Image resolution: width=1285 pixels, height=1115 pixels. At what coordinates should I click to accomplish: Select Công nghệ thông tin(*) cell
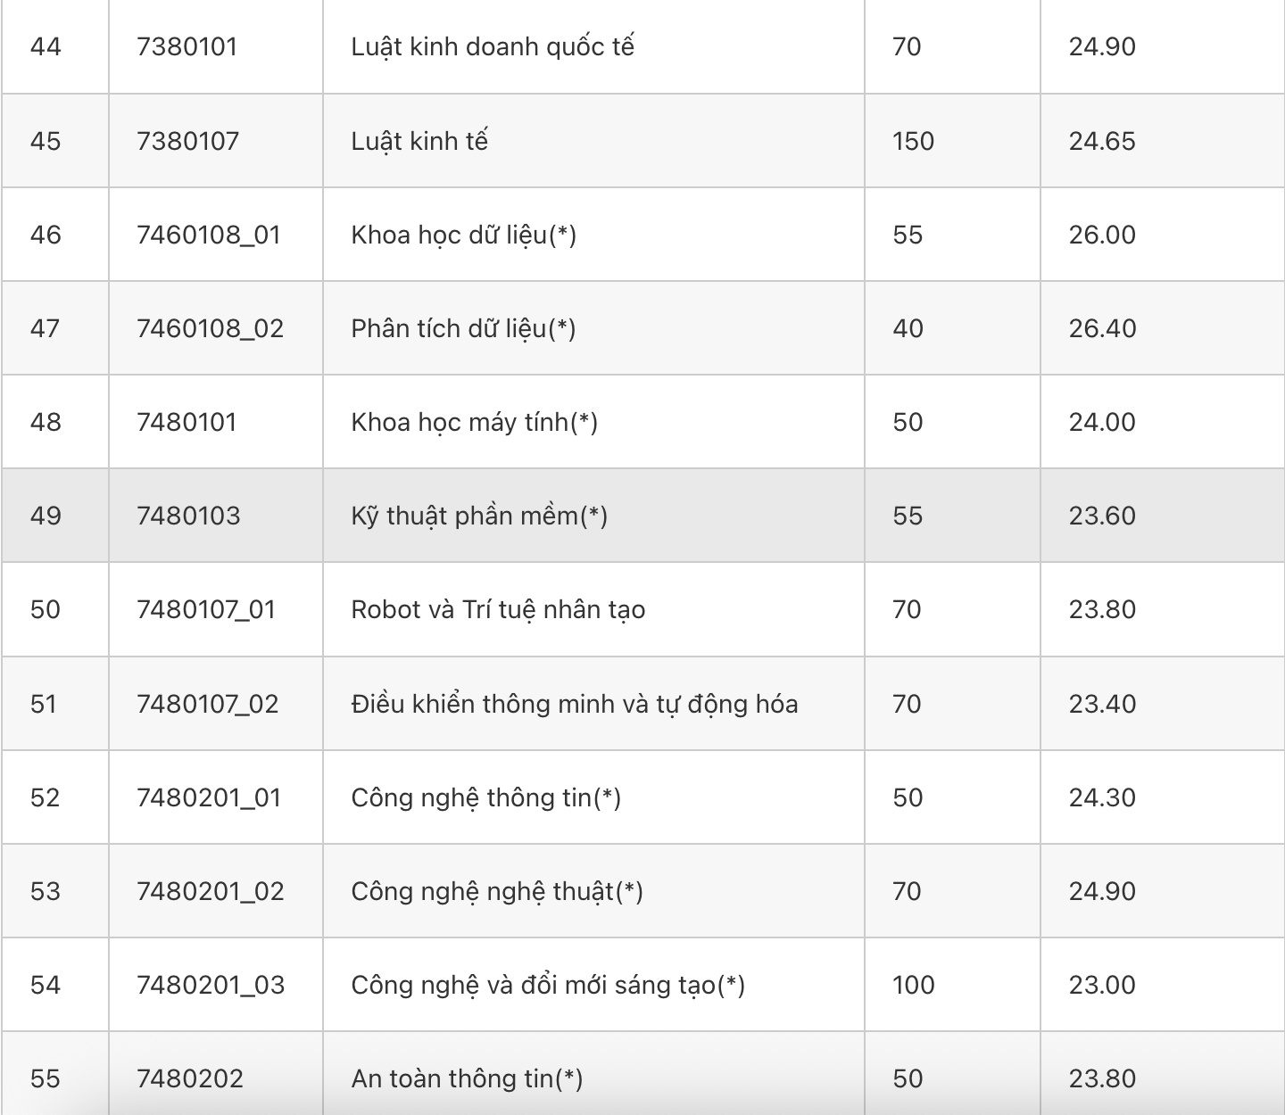pos(593,797)
